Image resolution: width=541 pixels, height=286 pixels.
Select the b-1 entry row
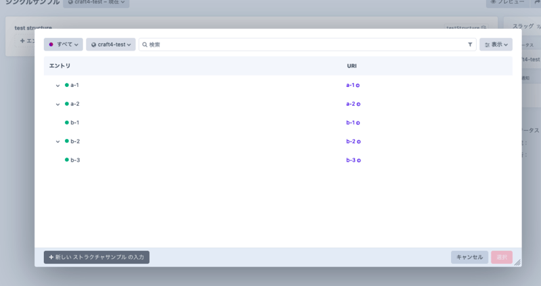click(x=75, y=123)
